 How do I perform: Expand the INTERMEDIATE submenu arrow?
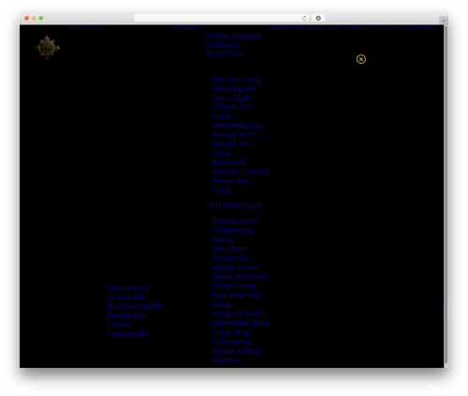click(261, 214)
